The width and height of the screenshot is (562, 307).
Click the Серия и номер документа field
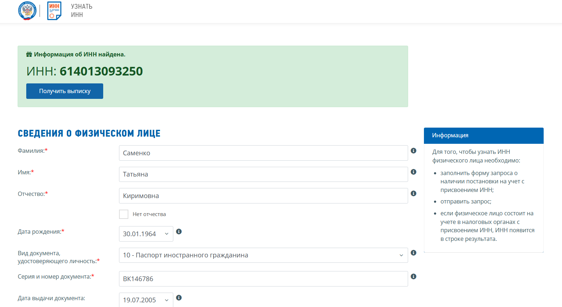click(263, 279)
